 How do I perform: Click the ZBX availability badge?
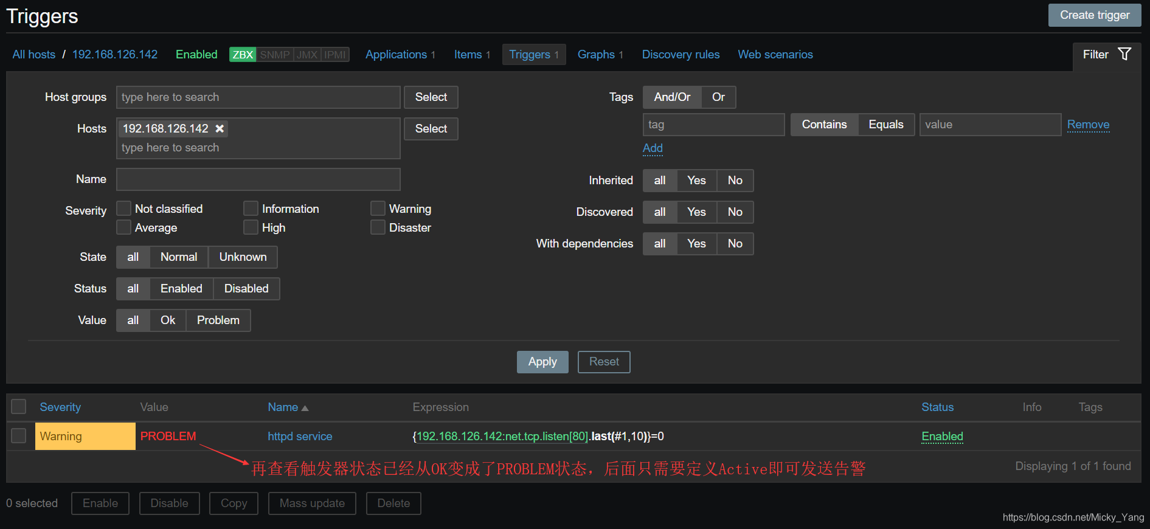tap(243, 54)
